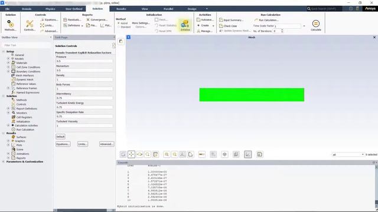Viewport: 378px width, 212px height.
Task: Select the translate/pan view tool
Action: point(131,154)
